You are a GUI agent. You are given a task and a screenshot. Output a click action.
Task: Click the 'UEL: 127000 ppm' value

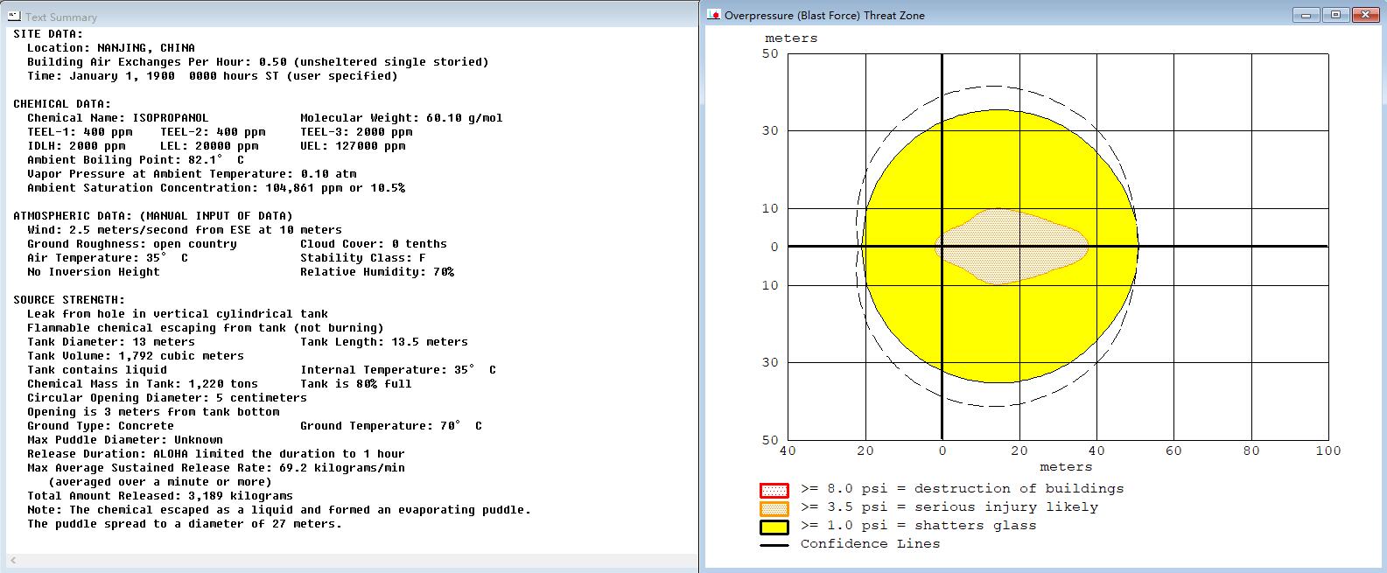[353, 146]
